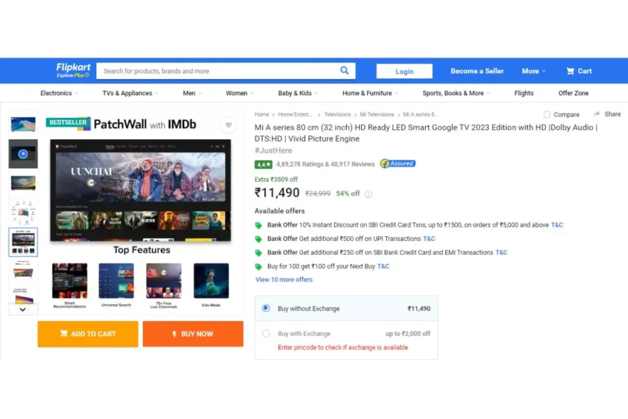The width and height of the screenshot is (628, 419).
Task: Select Buy without Exchange option
Action: click(266, 308)
